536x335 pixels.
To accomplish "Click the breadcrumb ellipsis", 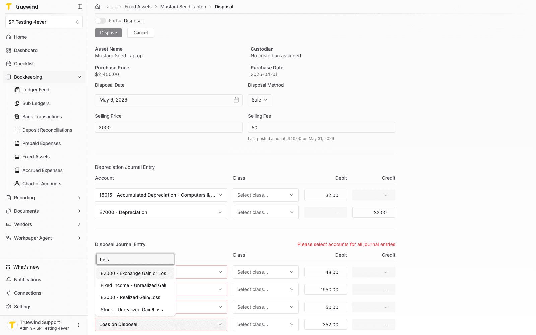I will [114, 7].
